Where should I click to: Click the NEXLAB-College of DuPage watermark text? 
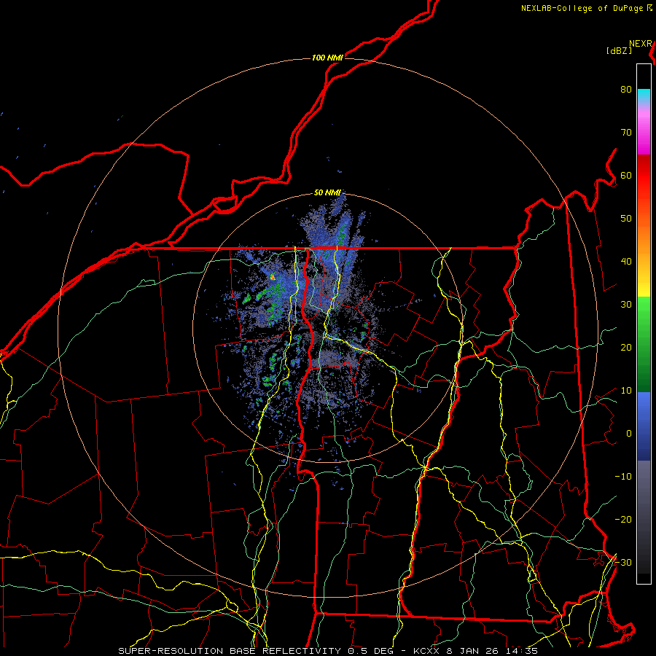click(587, 8)
